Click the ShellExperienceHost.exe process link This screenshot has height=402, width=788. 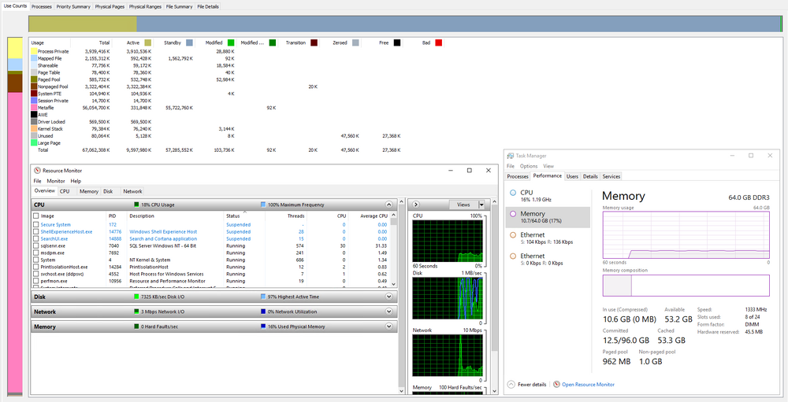coord(66,232)
